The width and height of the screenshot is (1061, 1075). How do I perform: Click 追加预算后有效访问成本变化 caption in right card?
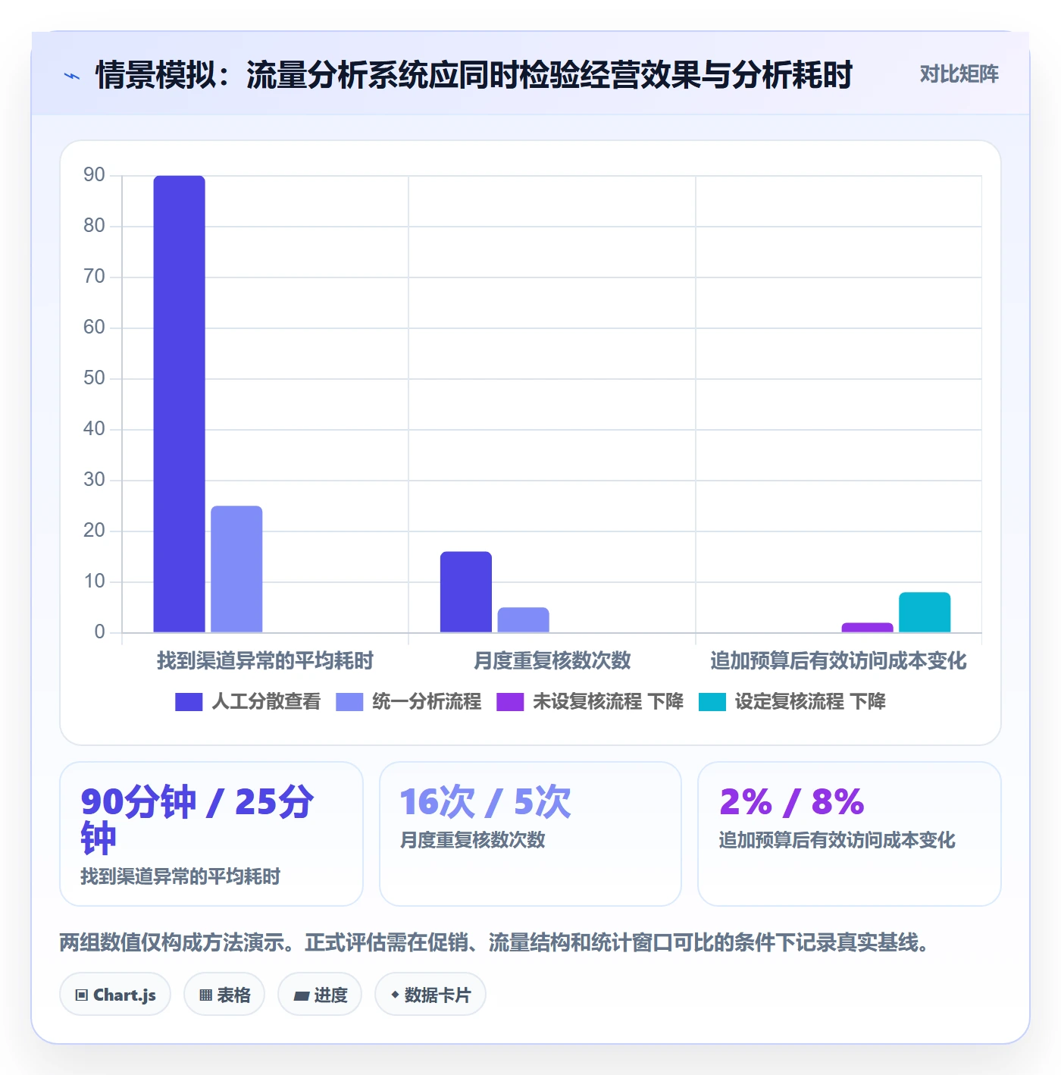[x=837, y=840]
